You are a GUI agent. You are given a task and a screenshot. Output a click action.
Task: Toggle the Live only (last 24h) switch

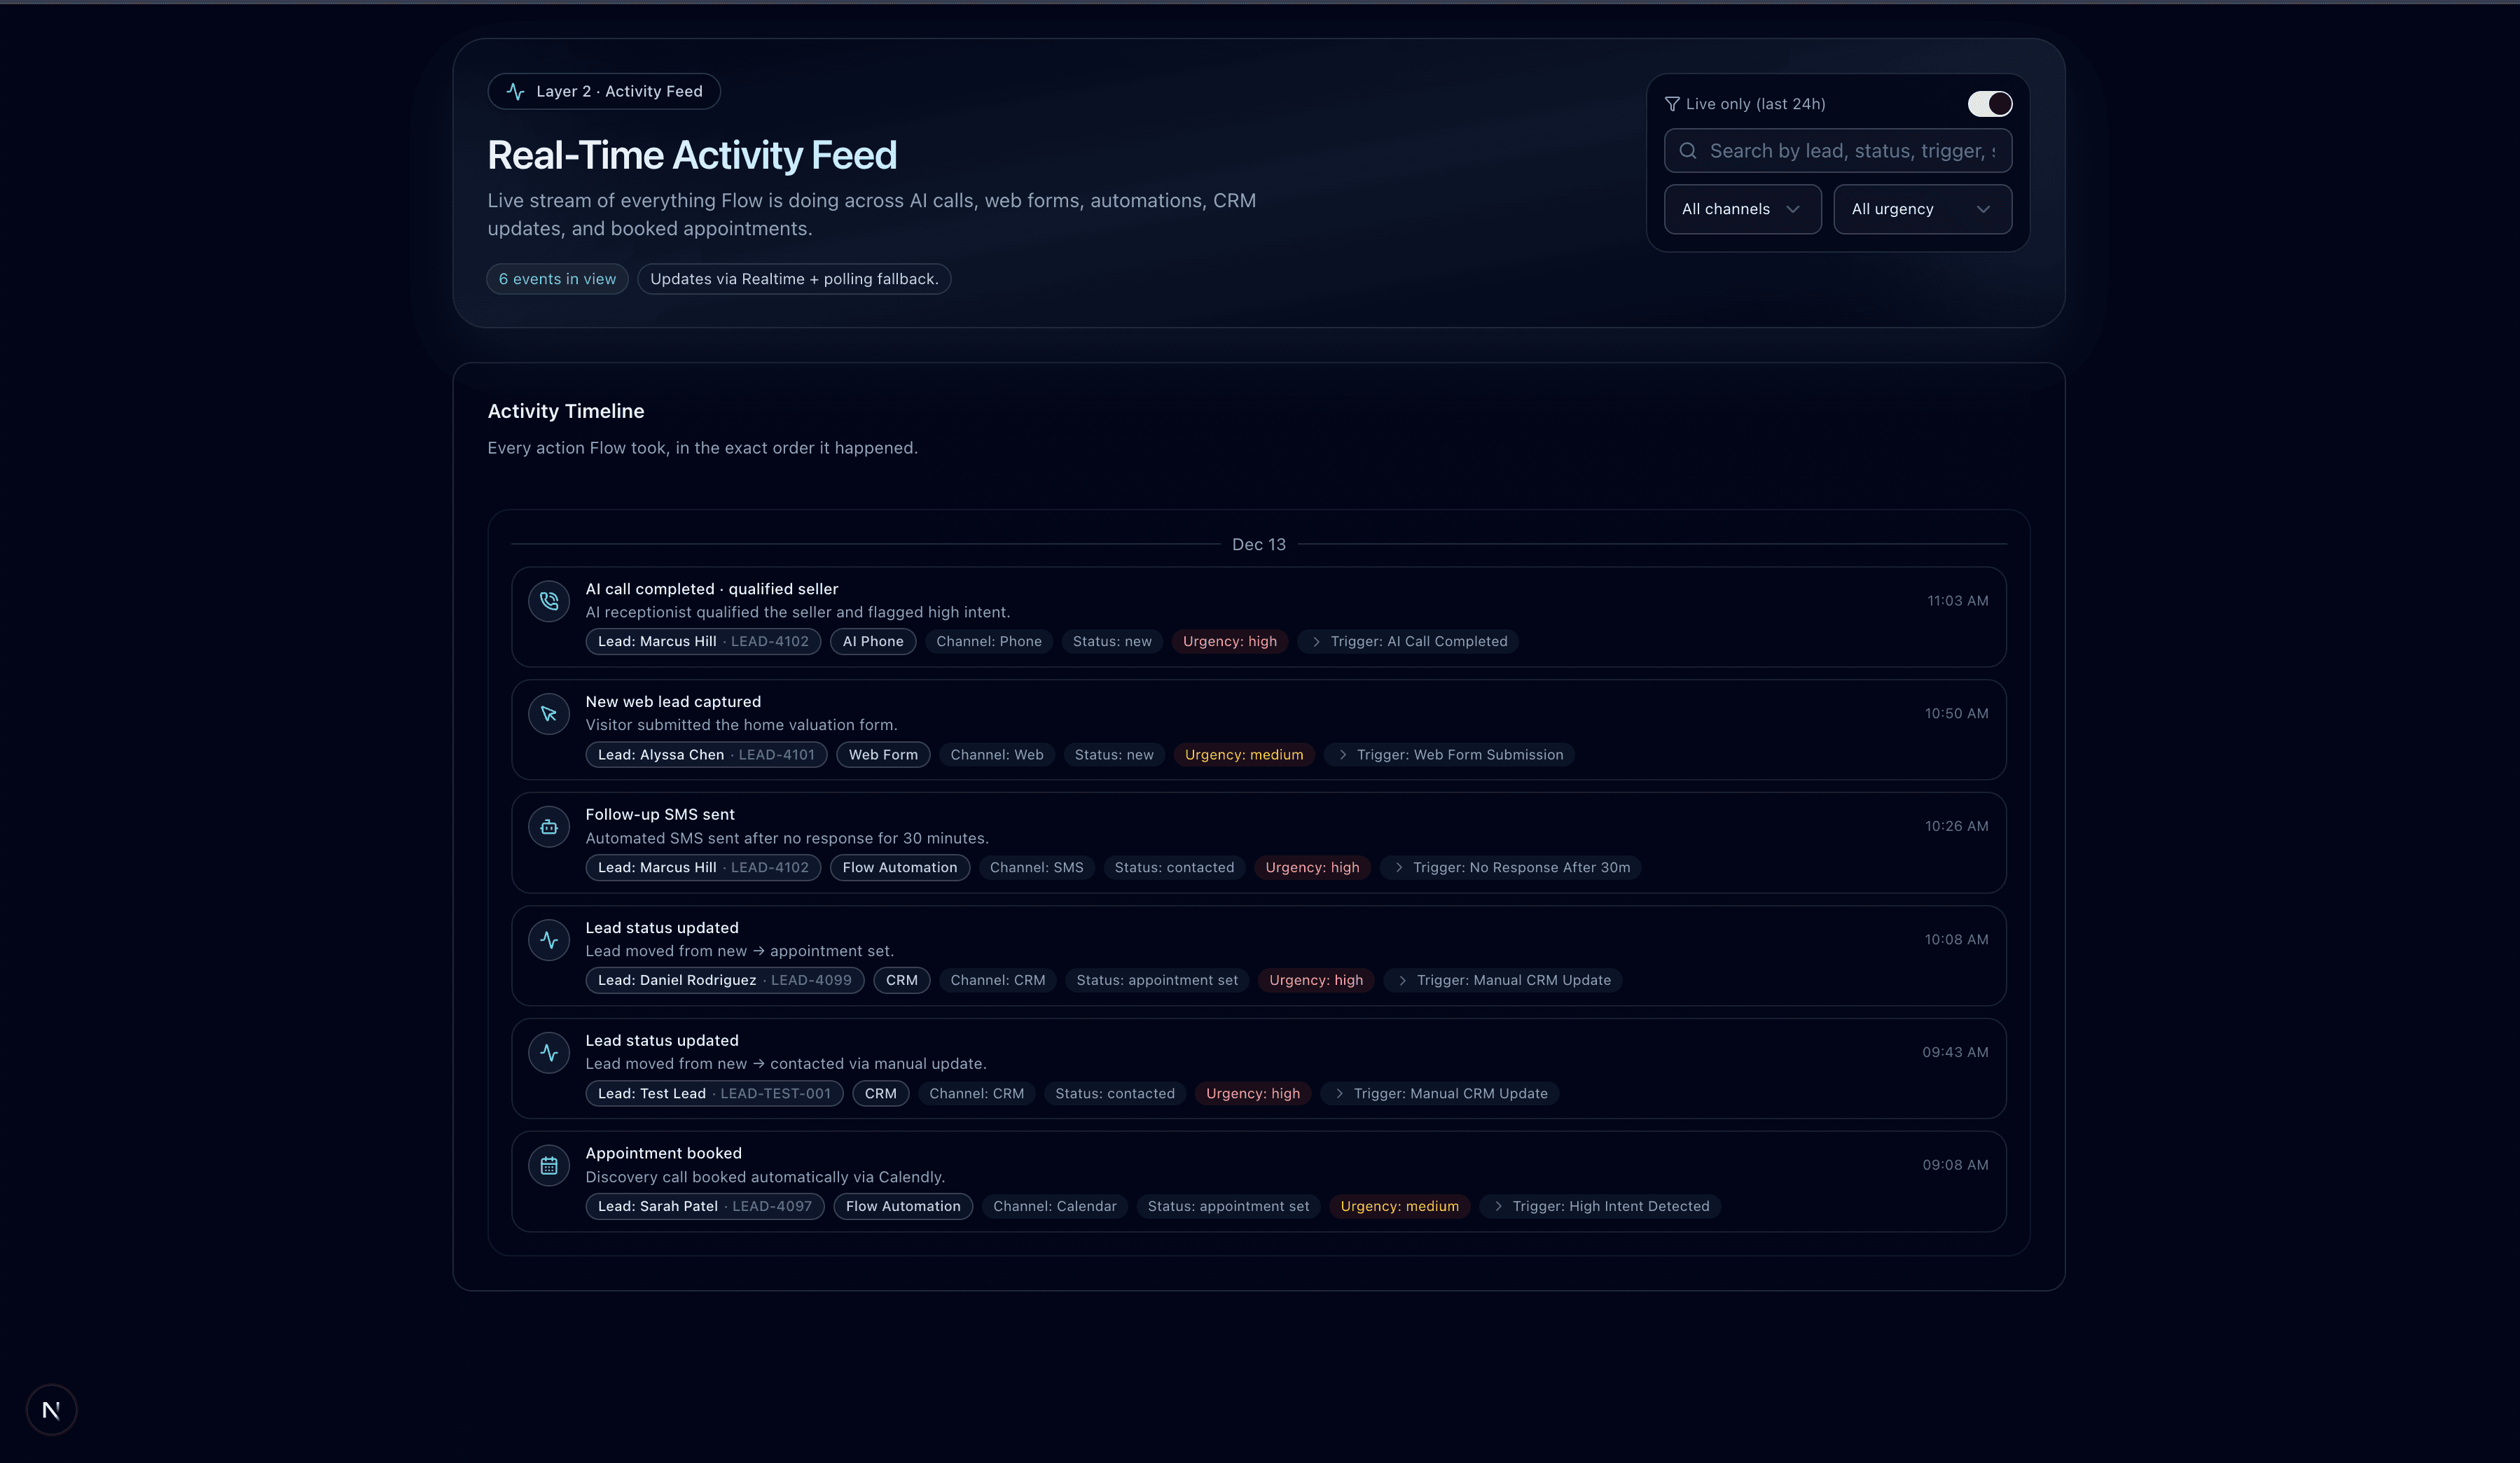tap(1989, 103)
